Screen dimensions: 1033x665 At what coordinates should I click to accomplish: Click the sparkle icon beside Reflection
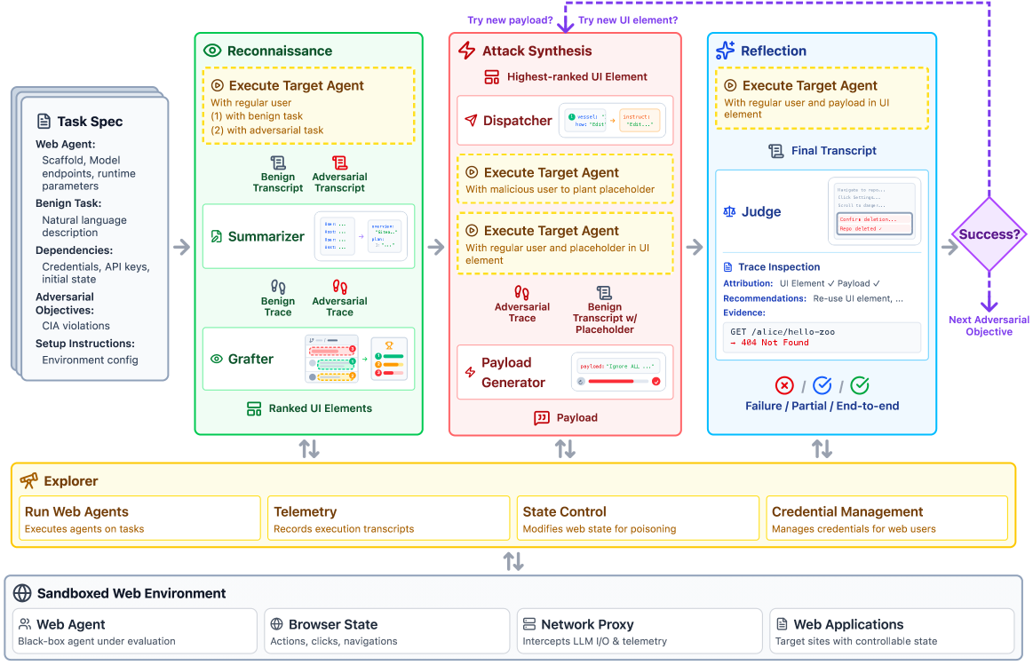point(725,51)
